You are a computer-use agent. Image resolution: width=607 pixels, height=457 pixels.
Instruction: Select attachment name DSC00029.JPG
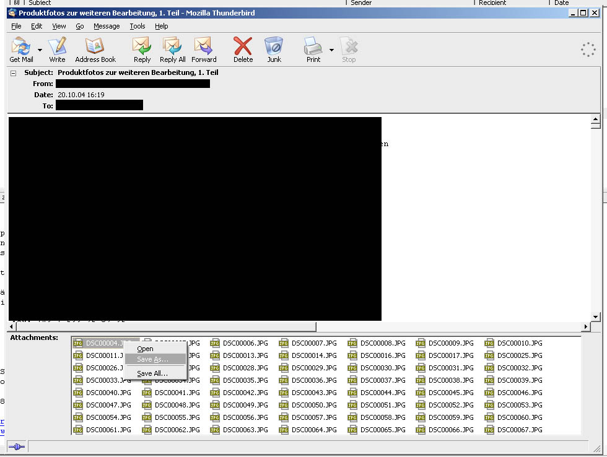pyautogui.click(x=314, y=368)
